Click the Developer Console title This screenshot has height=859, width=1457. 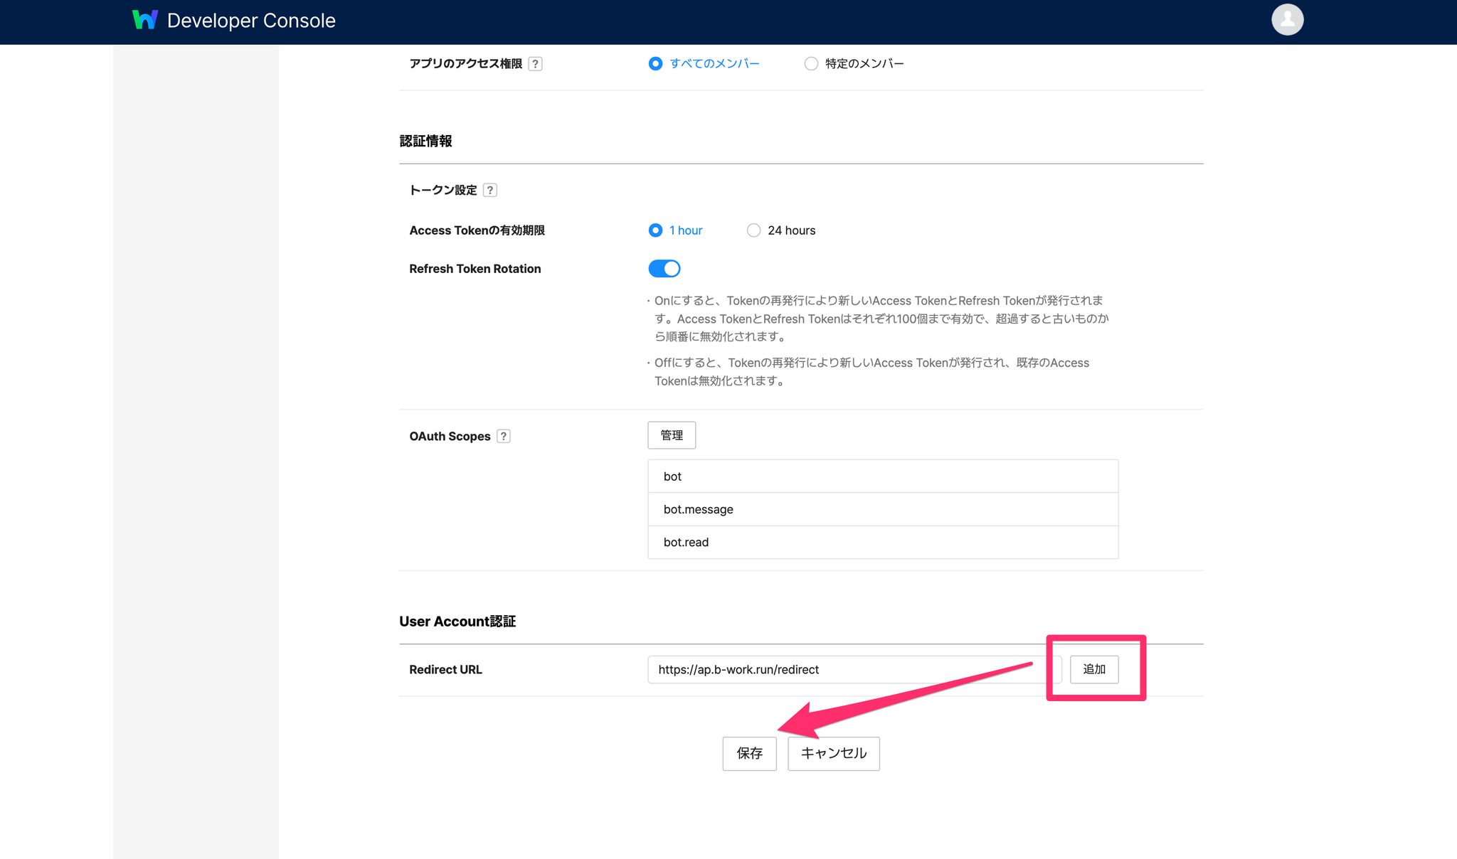point(251,21)
